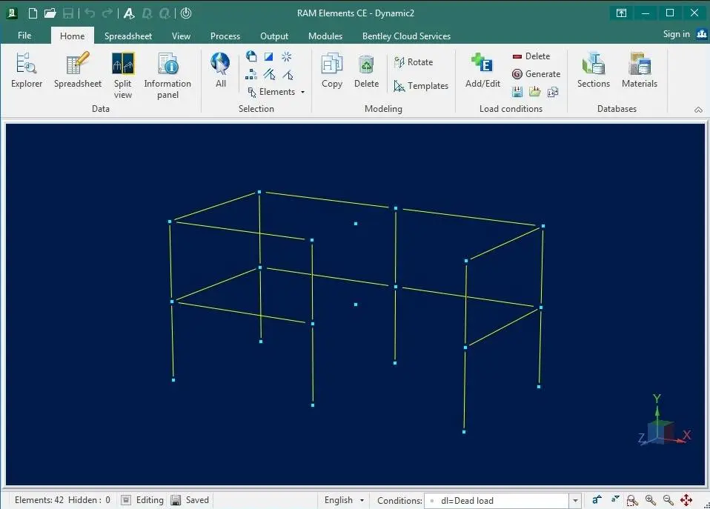The image size is (710, 509).
Task: Click the grouped-nodes selection icon
Action: (251, 74)
